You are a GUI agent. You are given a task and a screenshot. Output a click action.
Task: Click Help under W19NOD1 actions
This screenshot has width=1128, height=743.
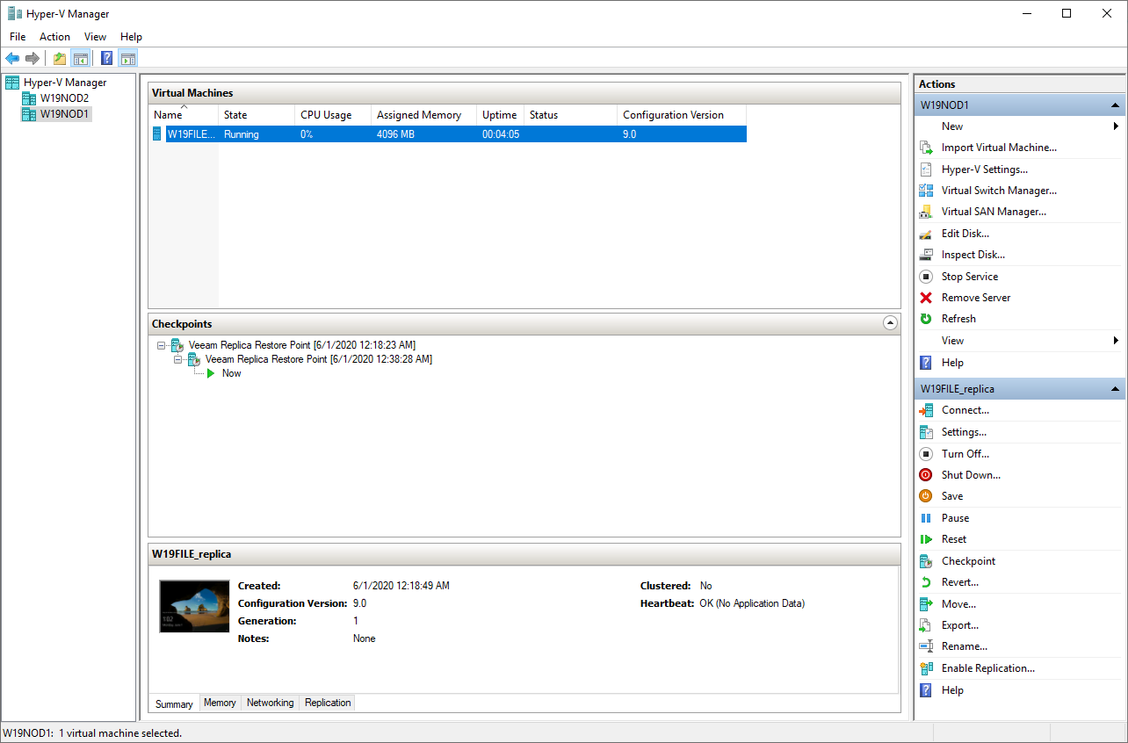pyautogui.click(x=952, y=363)
